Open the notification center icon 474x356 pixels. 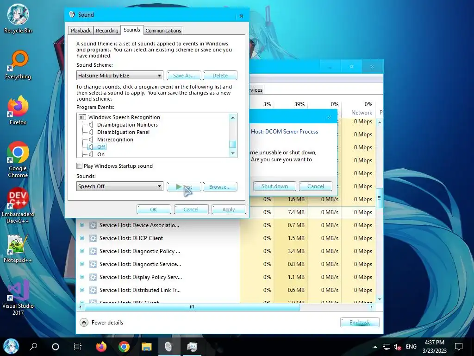tap(459, 347)
